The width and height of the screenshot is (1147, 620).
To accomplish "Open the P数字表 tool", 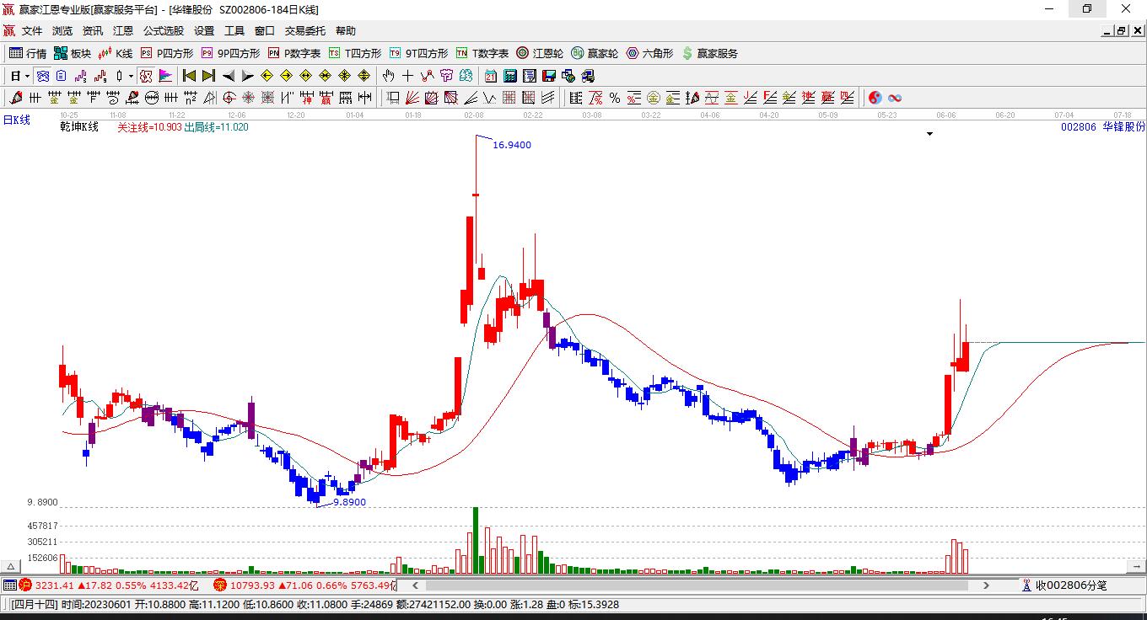I will (x=293, y=53).
